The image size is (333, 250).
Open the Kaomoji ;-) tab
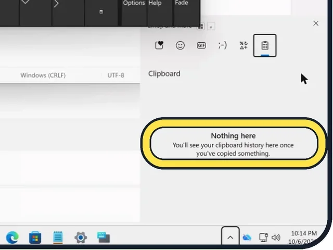(x=222, y=45)
